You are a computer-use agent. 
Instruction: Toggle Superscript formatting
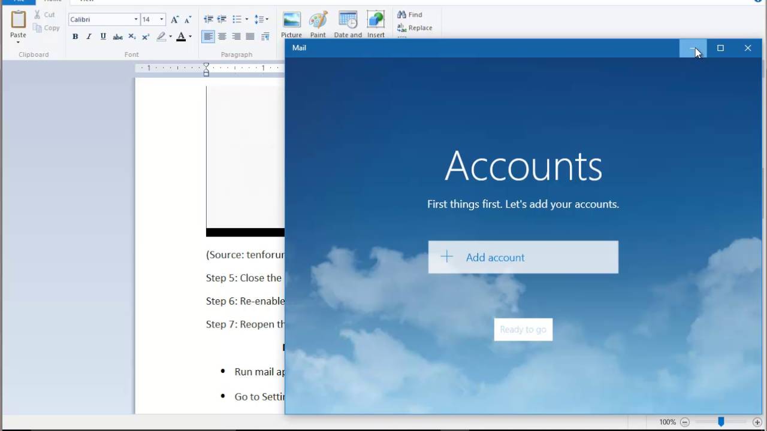(x=146, y=37)
